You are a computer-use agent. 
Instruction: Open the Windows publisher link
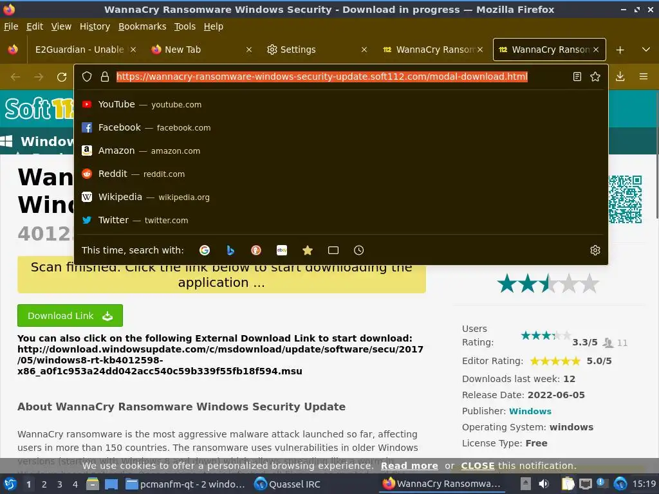[x=530, y=411]
